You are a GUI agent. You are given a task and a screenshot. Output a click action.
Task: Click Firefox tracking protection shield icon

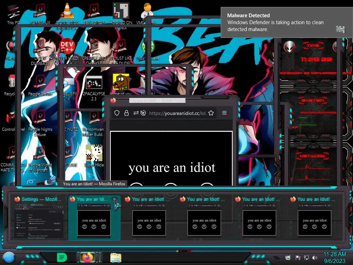[x=117, y=113]
